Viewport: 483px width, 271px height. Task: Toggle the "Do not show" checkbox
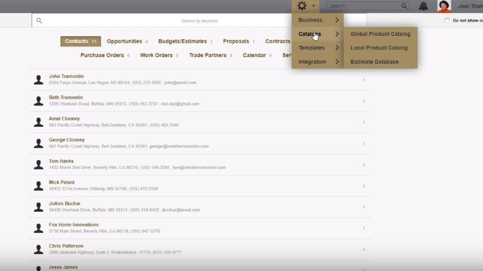coord(447,21)
